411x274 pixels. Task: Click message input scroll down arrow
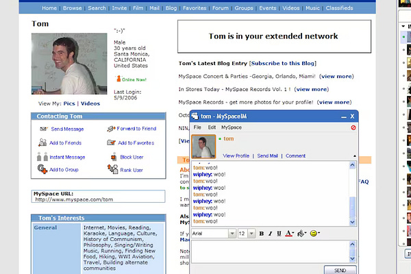(352, 259)
